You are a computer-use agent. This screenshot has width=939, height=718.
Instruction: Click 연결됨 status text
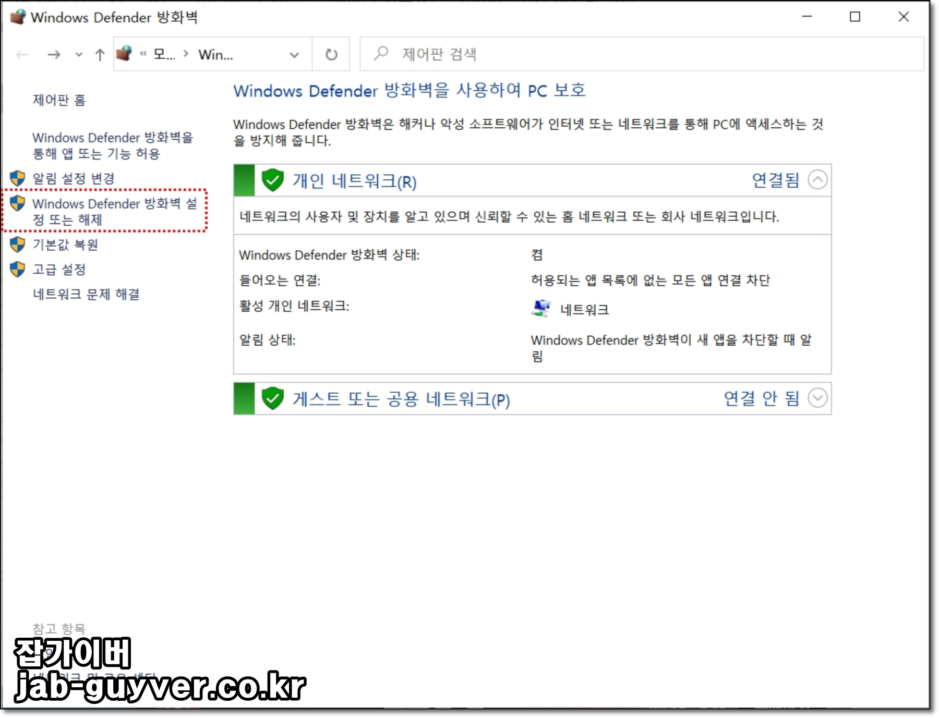point(775,180)
